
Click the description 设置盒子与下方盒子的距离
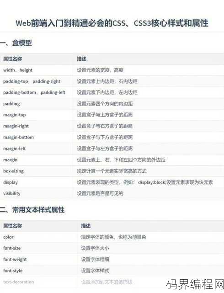(105, 137)
